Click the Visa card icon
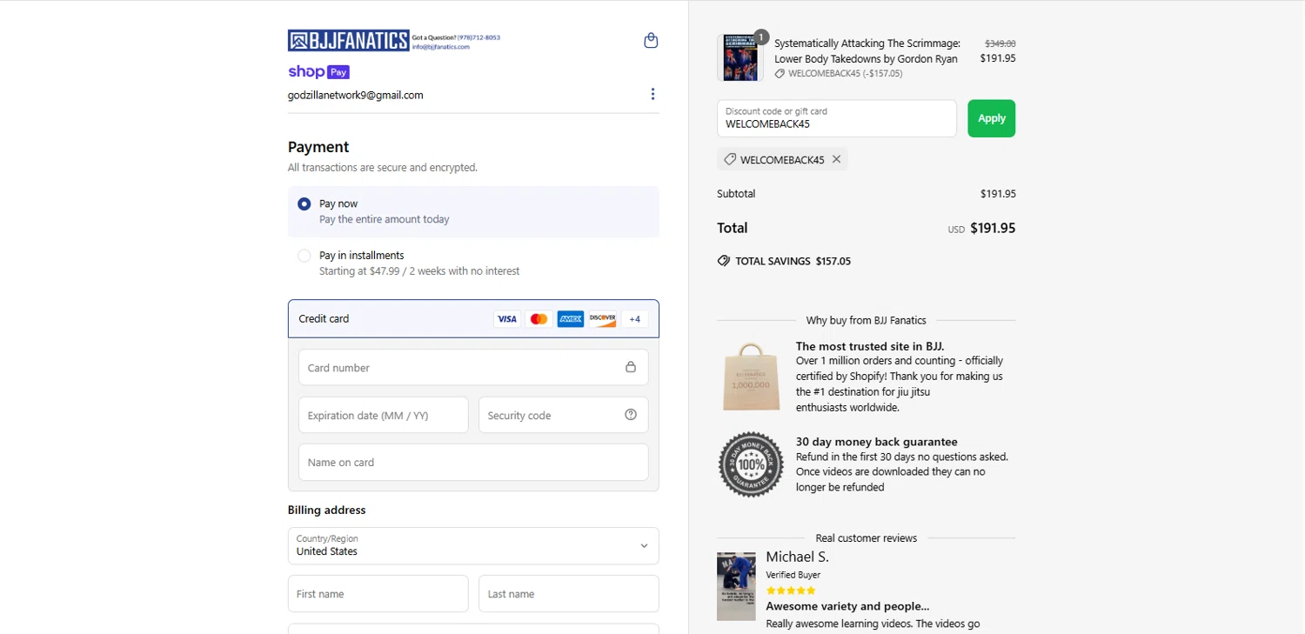1305x634 pixels. pos(506,319)
